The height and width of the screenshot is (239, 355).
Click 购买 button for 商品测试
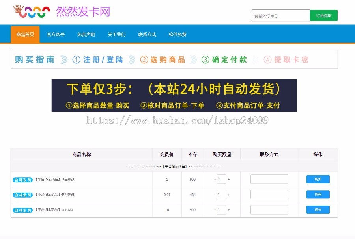[x=318, y=179]
